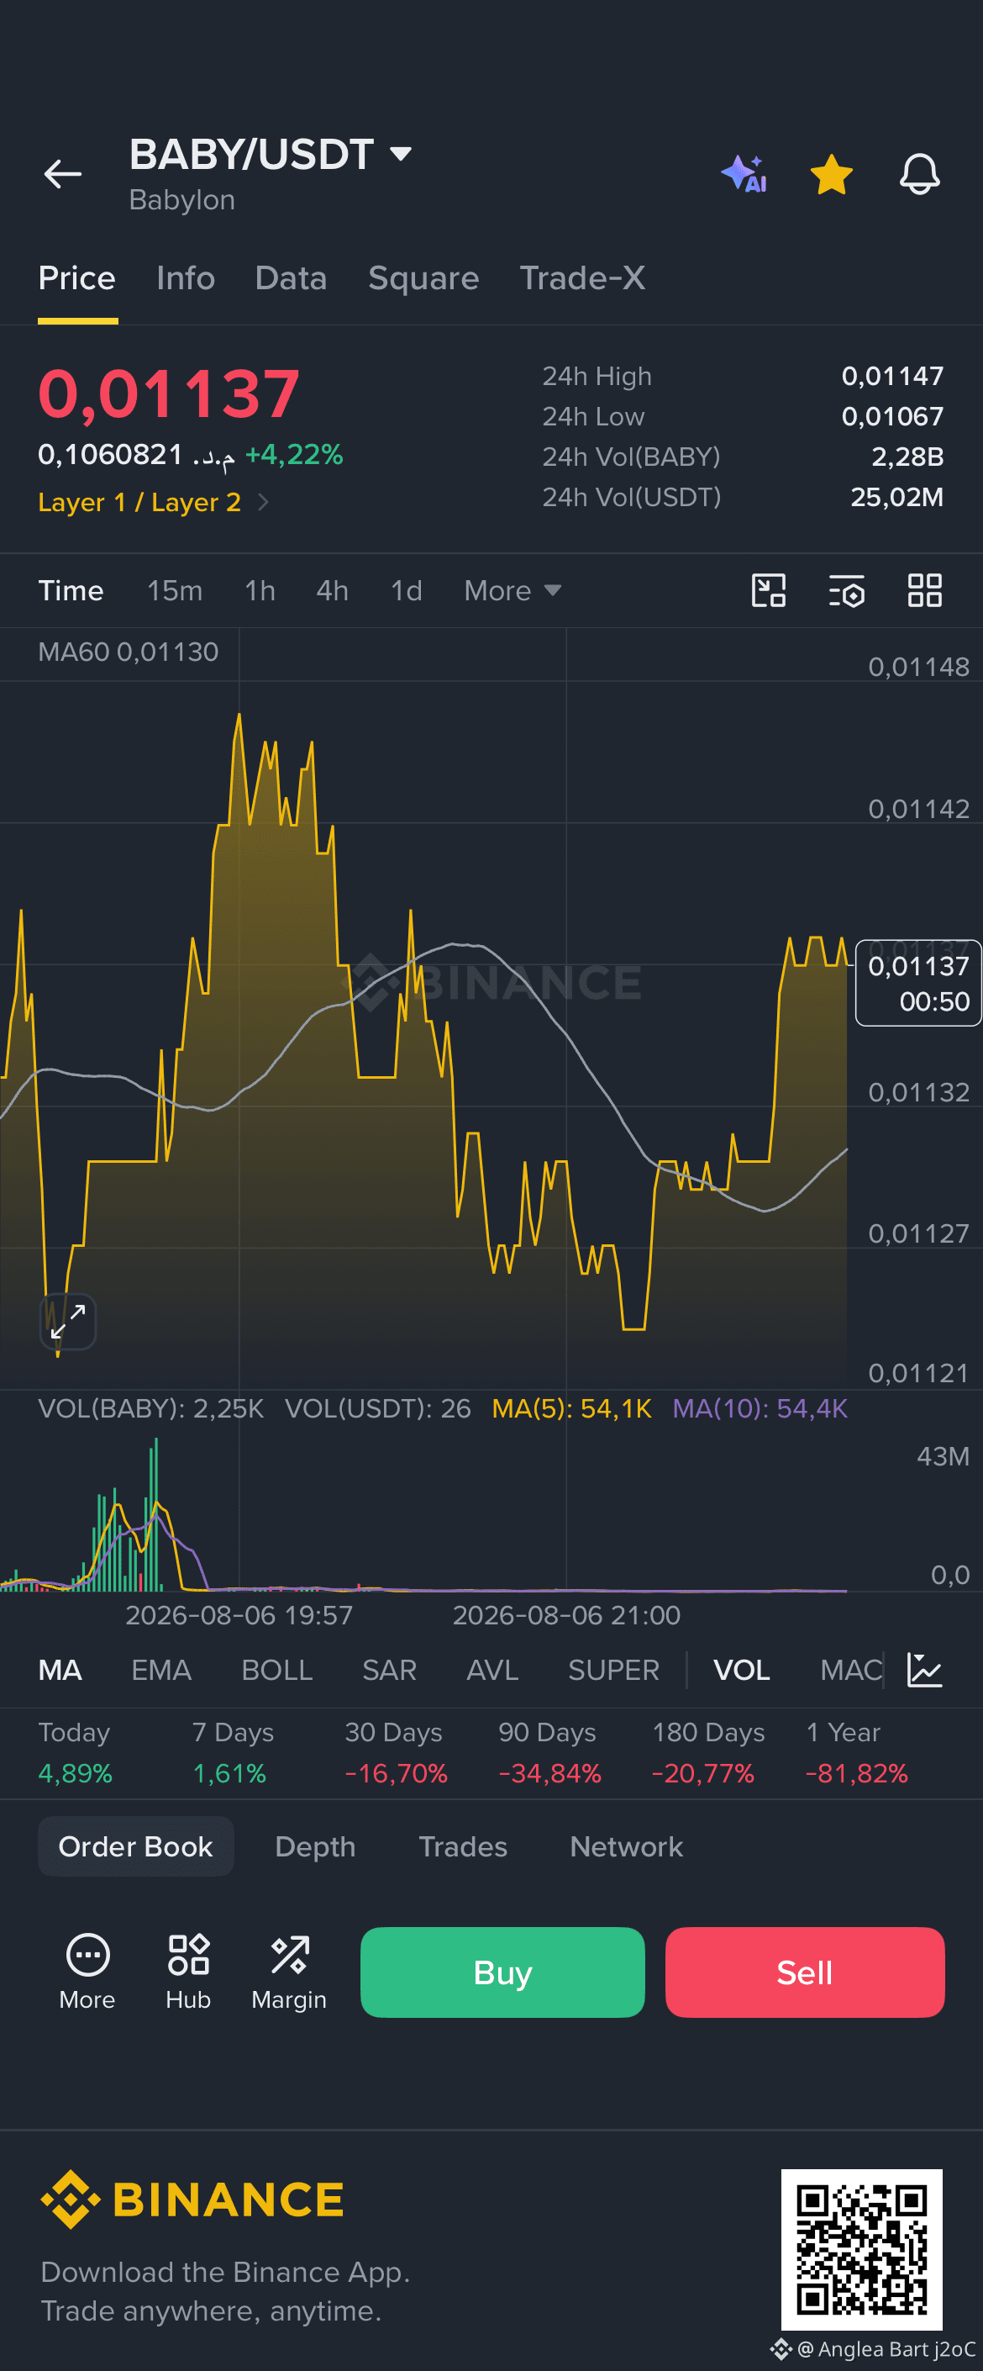The width and height of the screenshot is (983, 2371).
Task: Enable the EMA indicator
Action: [x=161, y=1670]
